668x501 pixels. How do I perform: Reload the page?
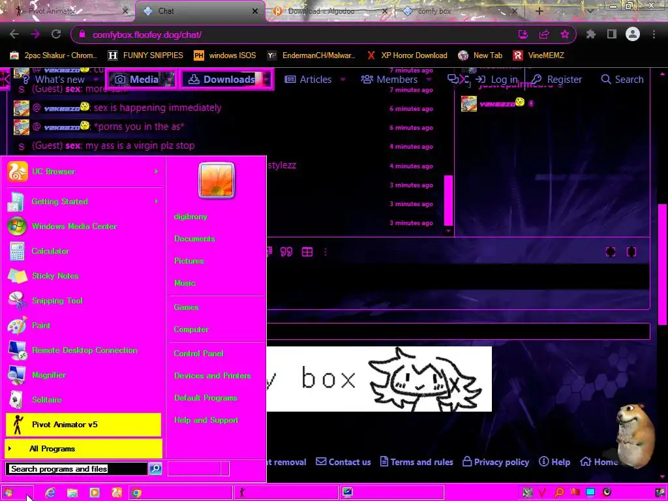pyautogui.click(x=56, y=35)
